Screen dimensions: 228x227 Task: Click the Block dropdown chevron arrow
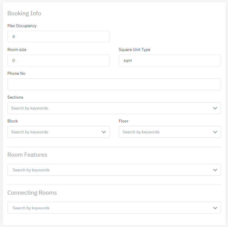pyautogui.click(x=104, y=132)
